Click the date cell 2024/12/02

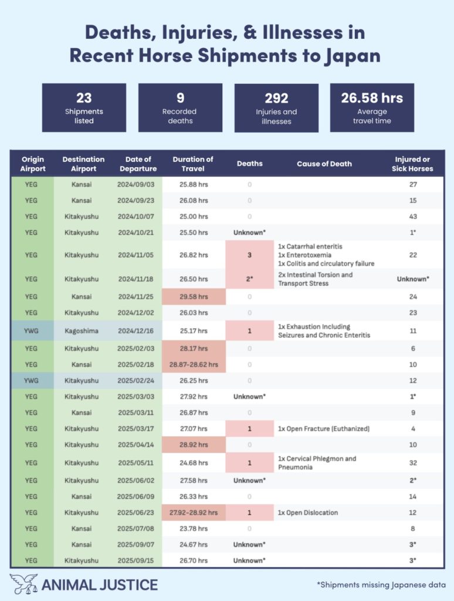135,313
